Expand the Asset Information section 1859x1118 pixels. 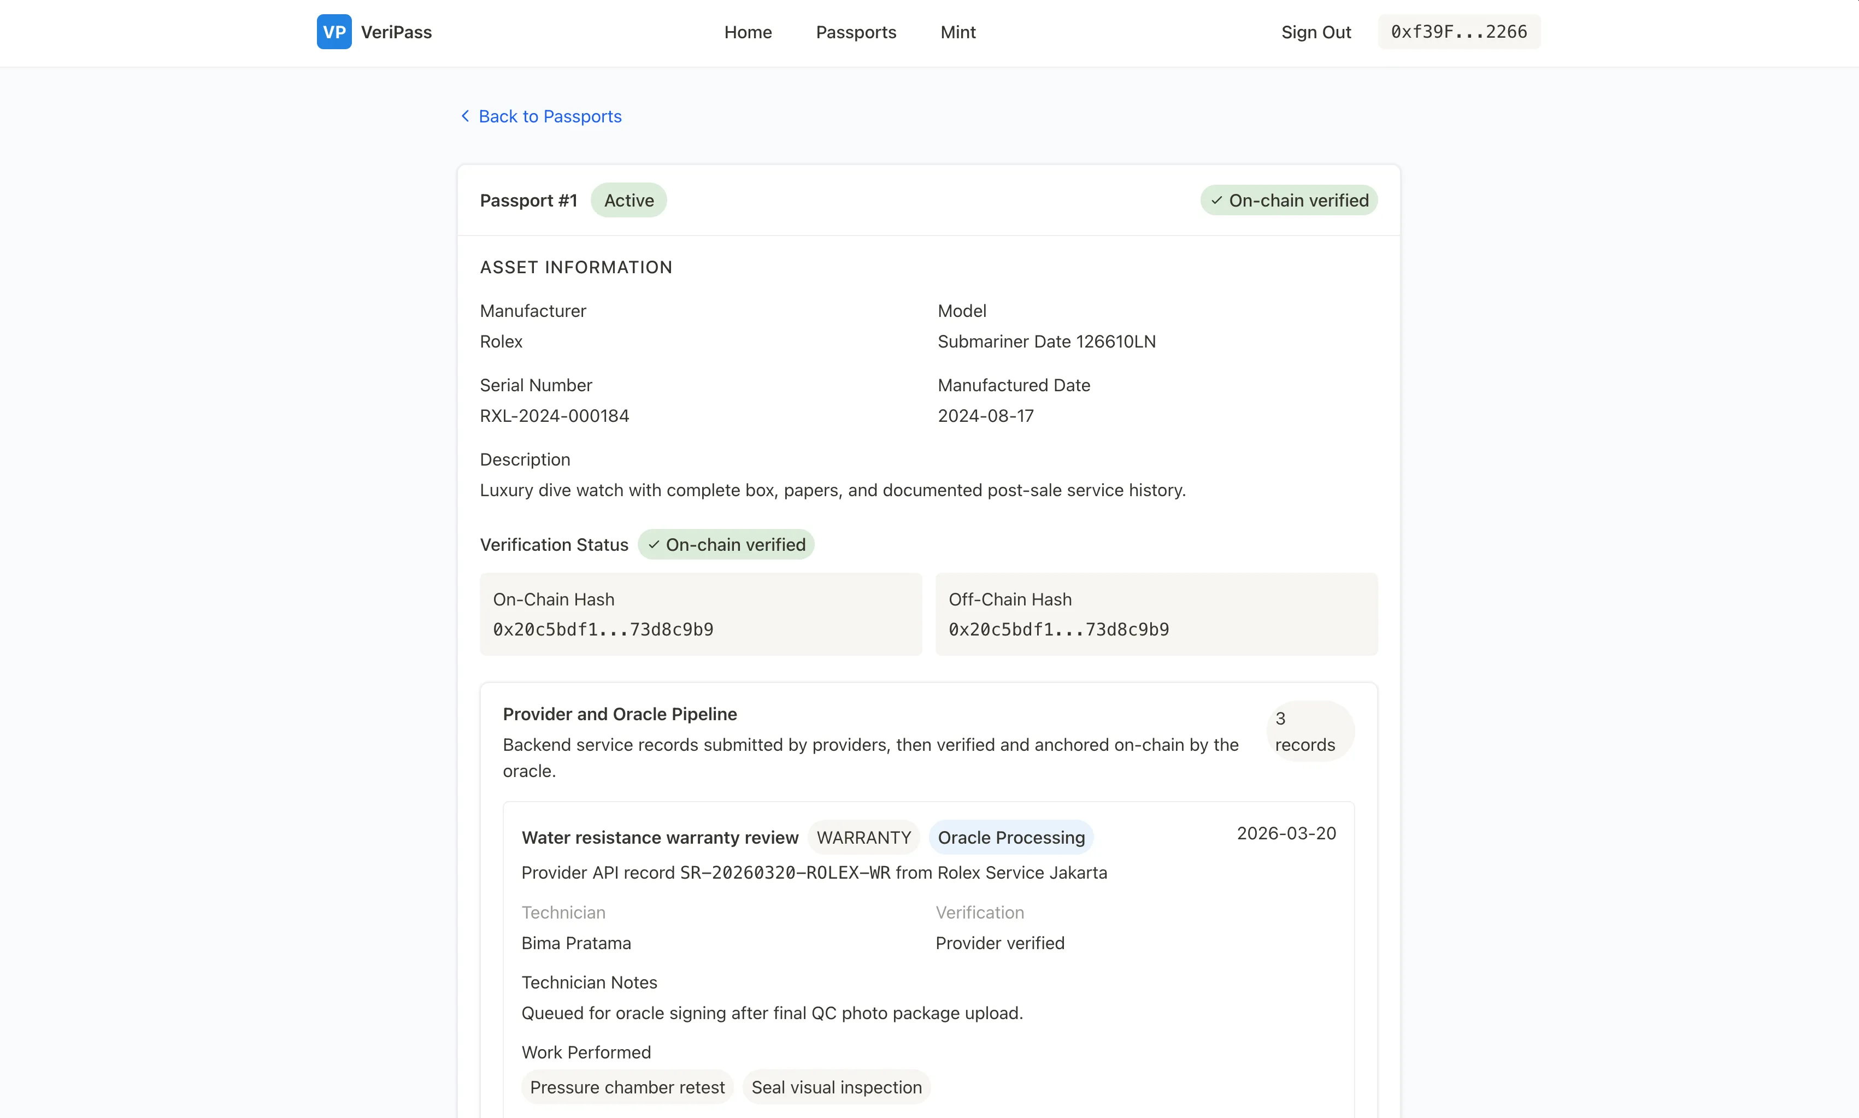click(x=575, y=267)
